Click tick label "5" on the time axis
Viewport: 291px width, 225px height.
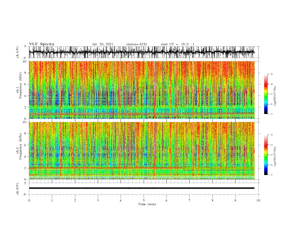point(144,200)
